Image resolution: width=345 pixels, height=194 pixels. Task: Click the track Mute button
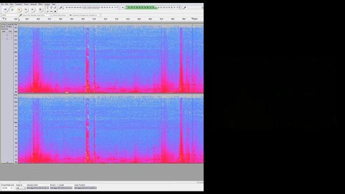[4, 31]
